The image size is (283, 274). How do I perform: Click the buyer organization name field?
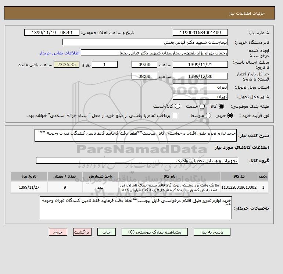[145, 42]
